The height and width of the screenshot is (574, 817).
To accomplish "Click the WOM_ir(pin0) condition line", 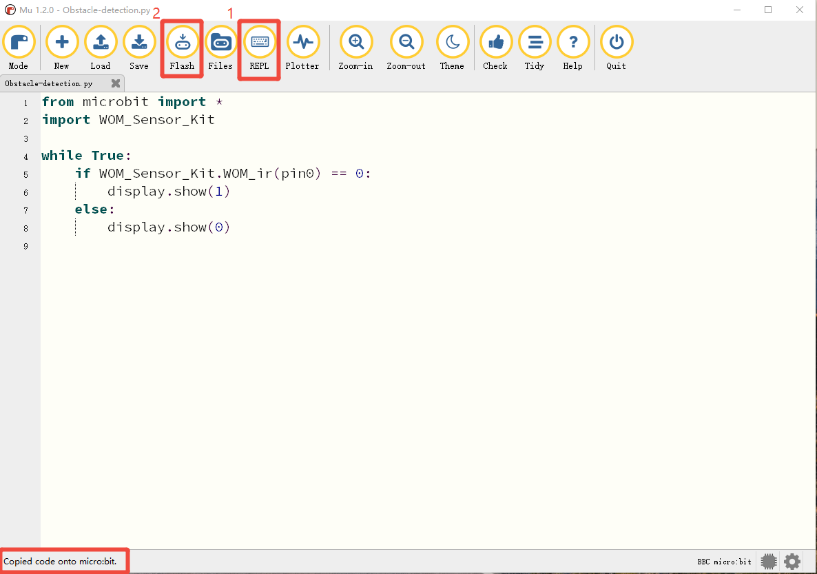I will (223, 173).
